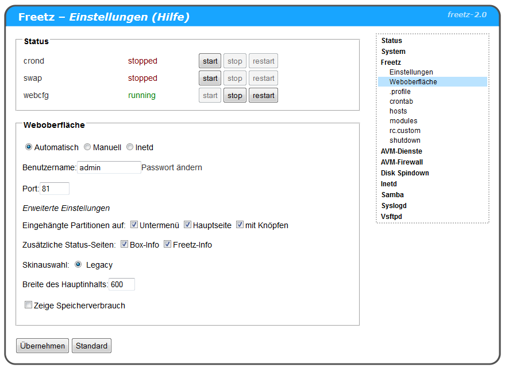505x368 pixels.
Task: Stop the webcfg service
Action: [x=234, y=95]
